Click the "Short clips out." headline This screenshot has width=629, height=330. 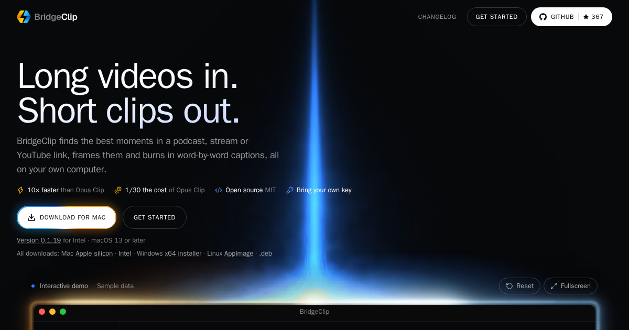(128, 111)
